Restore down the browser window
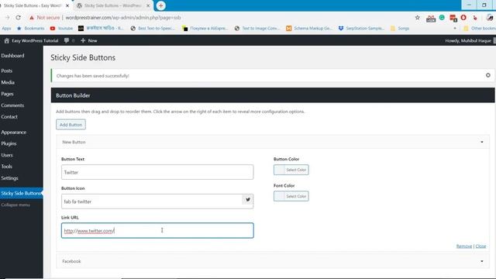This screenshot has width=496, height=279. point(484,5)
